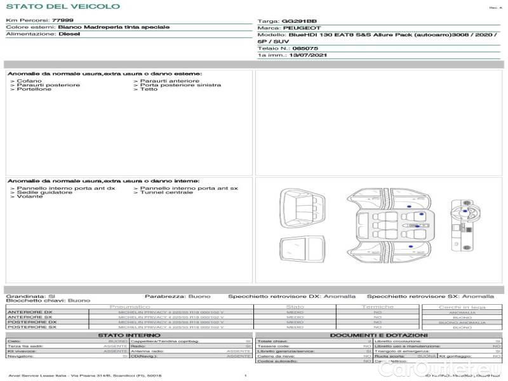
Task: Select the 'Paraurti anteriore' anomaly entry
Action: (170, 81)
